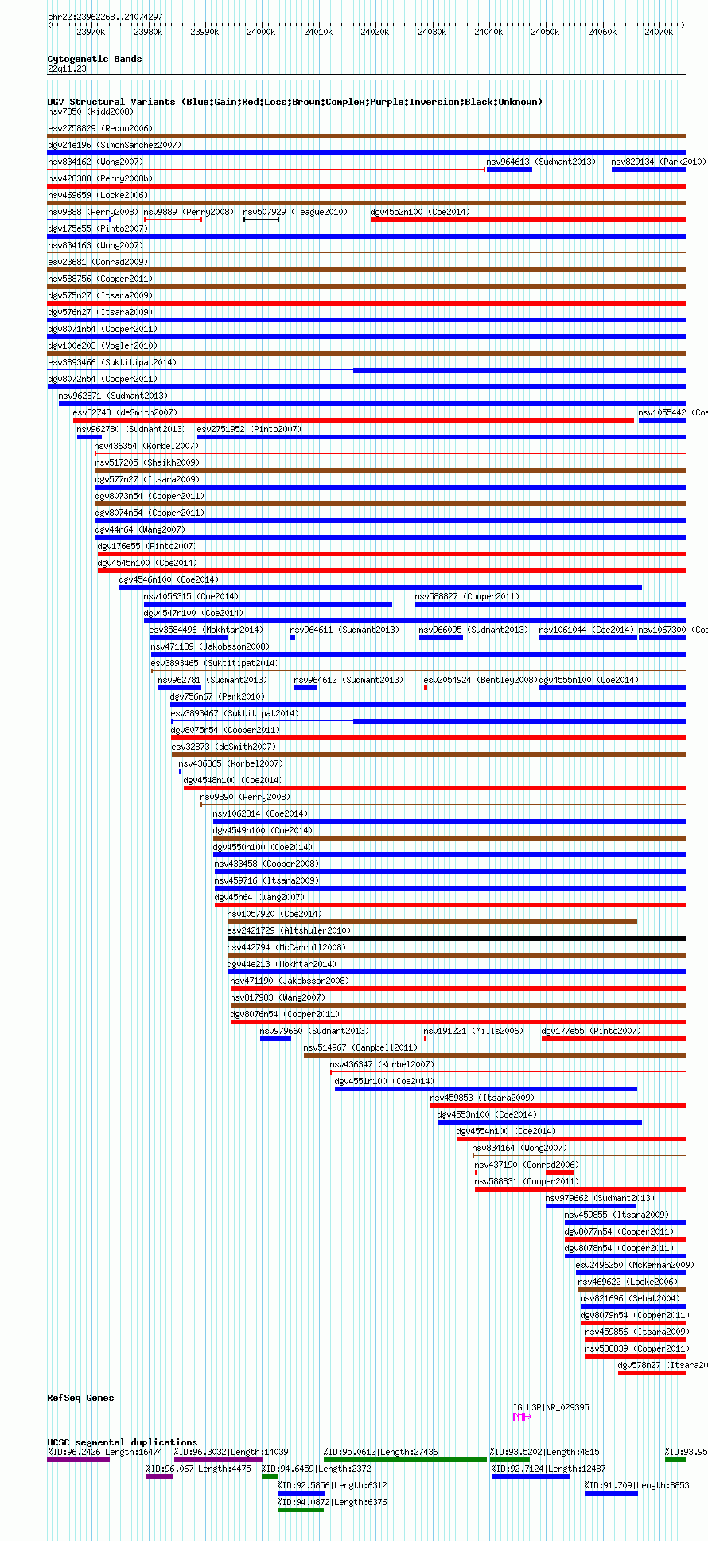Click nsv459853 (Itsara2009) label
708x1541 pixels.
point(482,1098)
